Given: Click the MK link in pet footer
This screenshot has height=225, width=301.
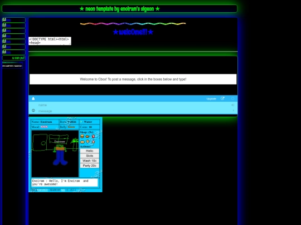Looking at the screenshot, I should [63, 190].
